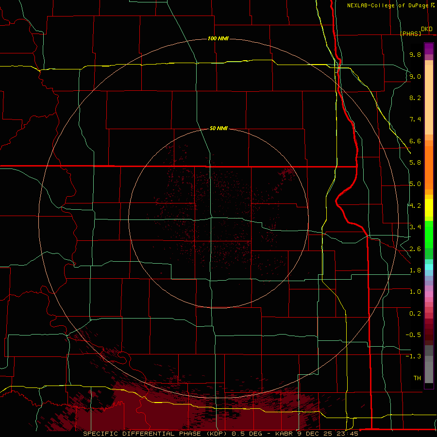Pick the yellow color bar segment beside 4.2
437x437 pixels.
[429, 208]
